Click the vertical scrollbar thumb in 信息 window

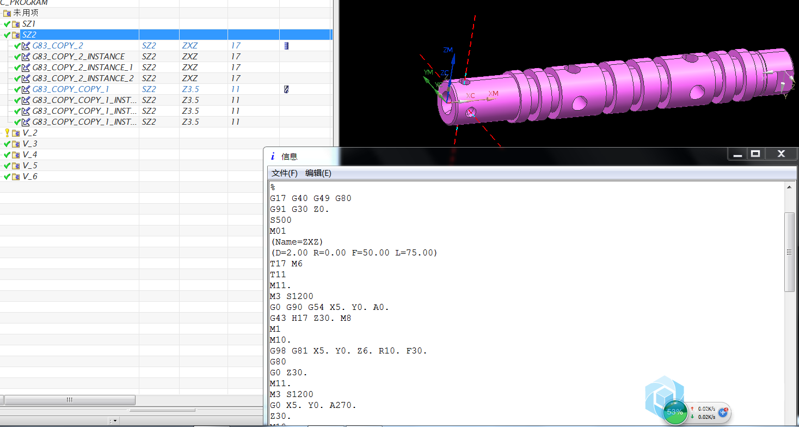point(790,252)
